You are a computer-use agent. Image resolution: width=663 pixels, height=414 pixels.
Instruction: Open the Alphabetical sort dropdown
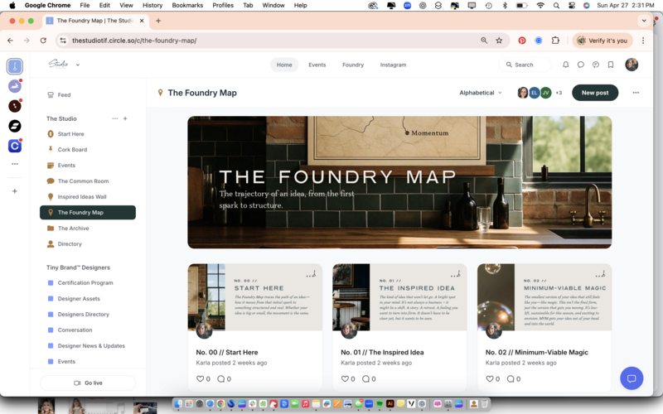481,93
